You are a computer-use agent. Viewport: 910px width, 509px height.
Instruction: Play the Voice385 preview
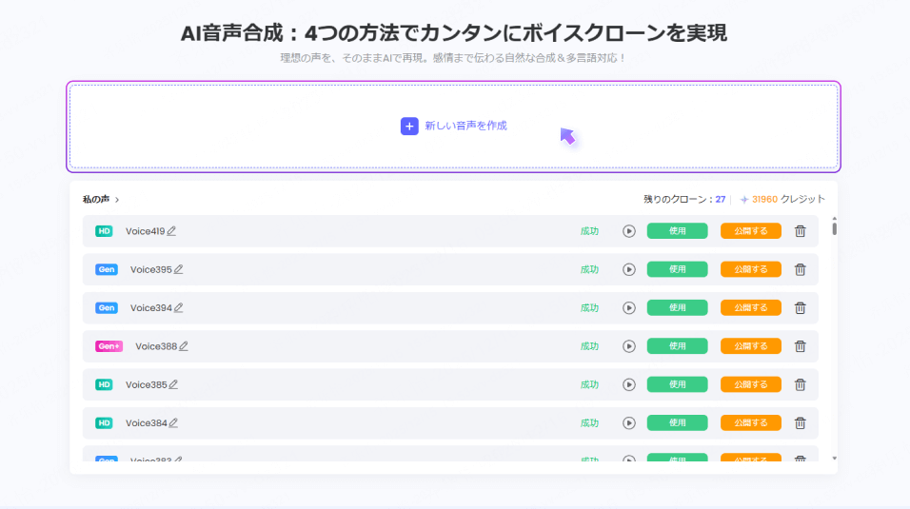click(x=628, y=384)
